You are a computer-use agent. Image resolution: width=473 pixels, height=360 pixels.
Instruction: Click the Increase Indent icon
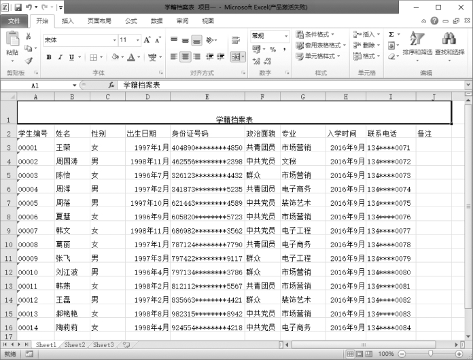coord(221,56)
